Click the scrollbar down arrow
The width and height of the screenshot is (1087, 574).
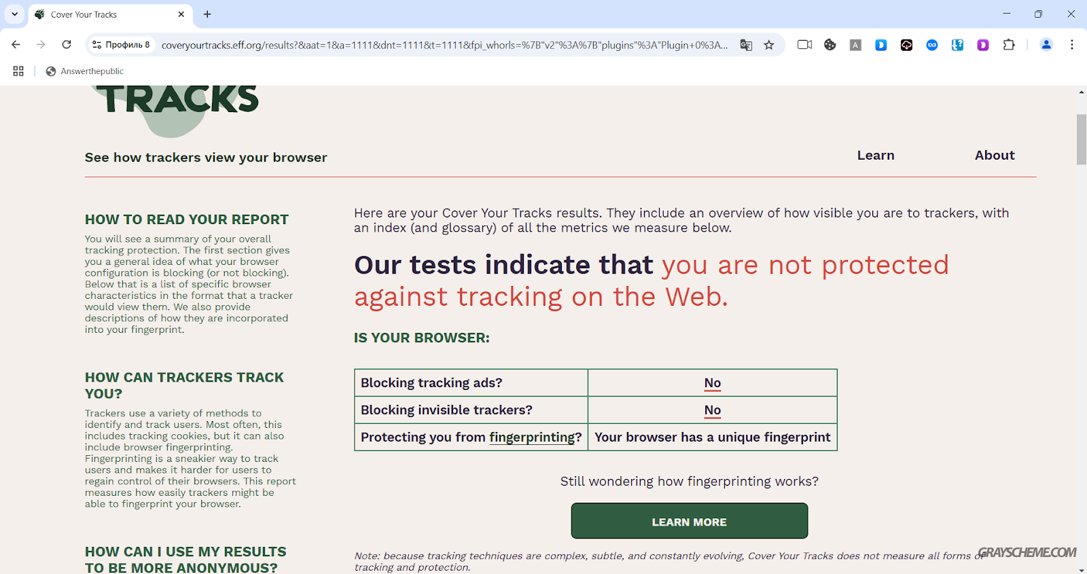[1081, 569]
